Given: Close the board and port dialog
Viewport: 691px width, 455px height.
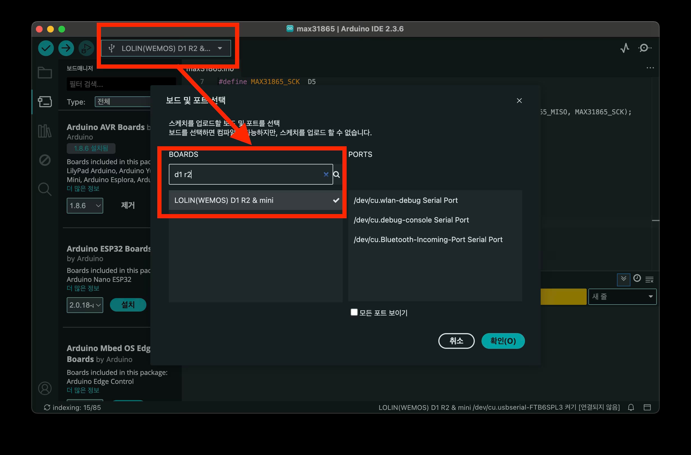Looking at the screenshot, I should coord(519,101).
